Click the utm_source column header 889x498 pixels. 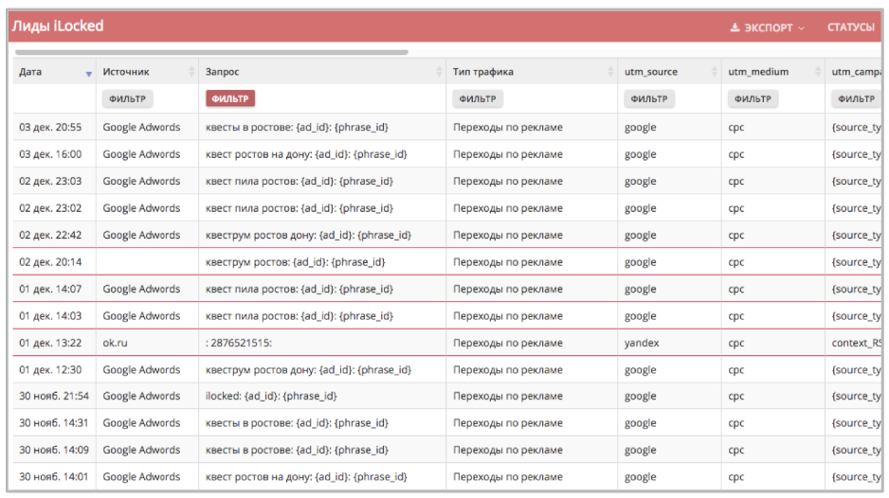[669, 72]
